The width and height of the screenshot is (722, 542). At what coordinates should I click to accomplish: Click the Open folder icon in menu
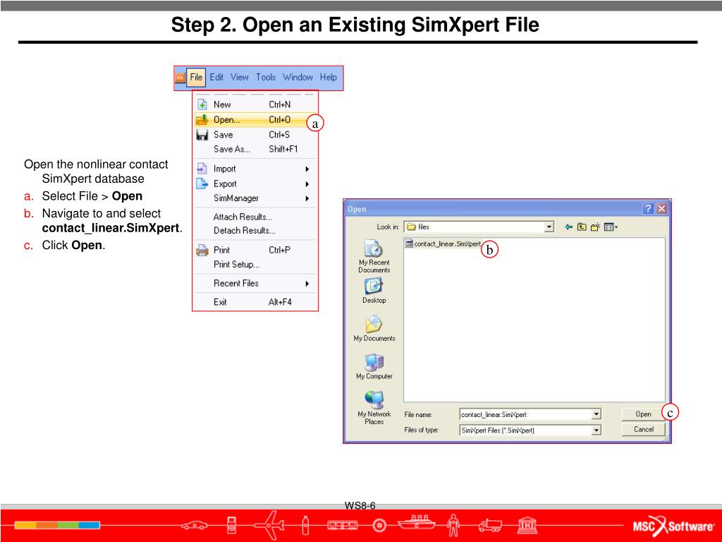coord(202,120)
